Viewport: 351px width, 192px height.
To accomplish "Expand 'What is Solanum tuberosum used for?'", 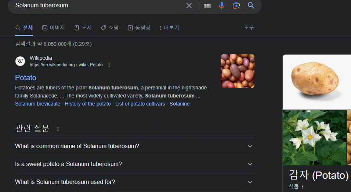I will click(x=134, y=182).
